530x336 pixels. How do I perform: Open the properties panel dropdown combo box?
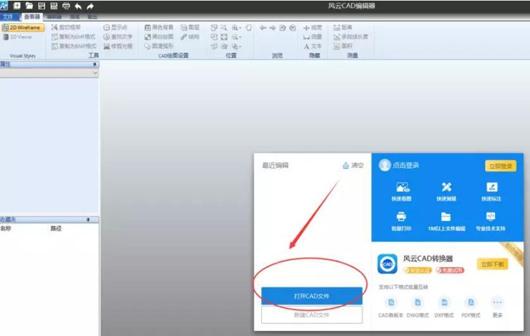coord(49,73)
